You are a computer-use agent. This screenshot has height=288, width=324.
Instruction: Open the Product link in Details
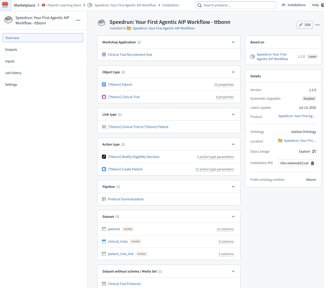297,116
